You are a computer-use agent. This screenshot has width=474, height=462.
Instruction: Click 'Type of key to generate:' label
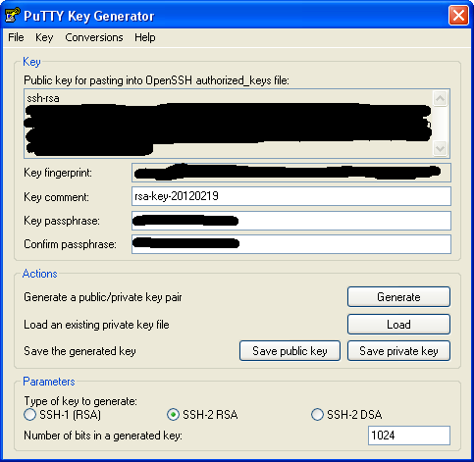pyautogui.click(x=80, y=401)
